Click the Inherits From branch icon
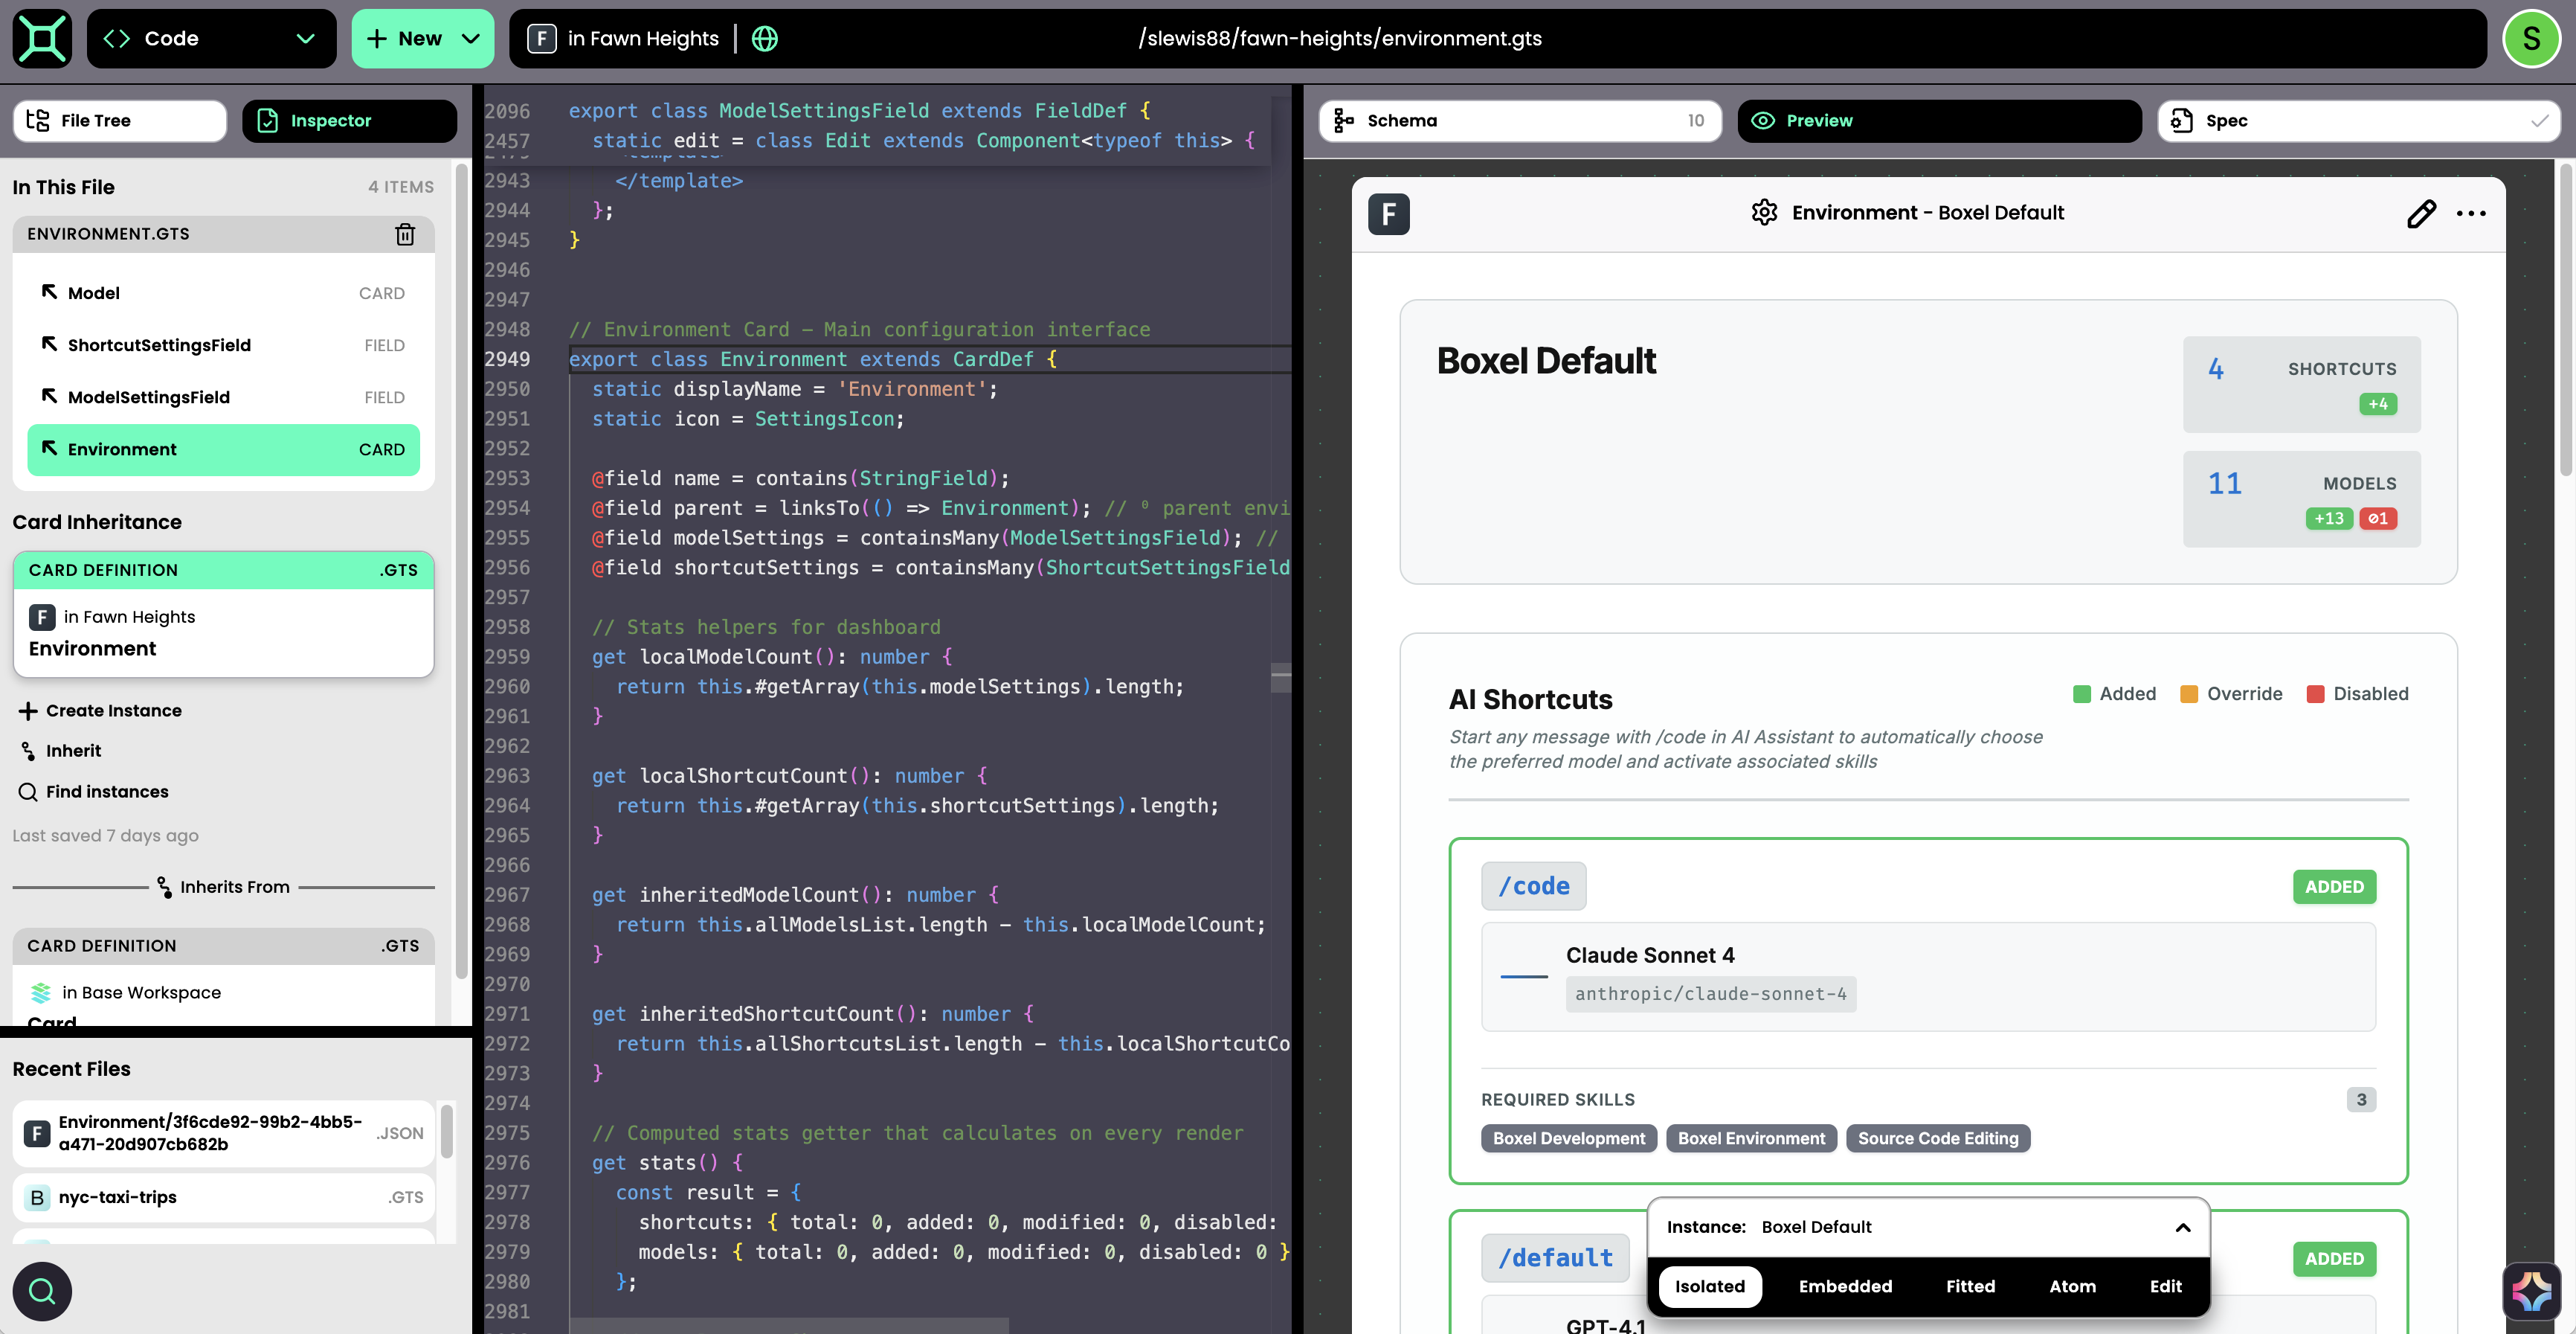This screenshot has height=1334, width=2576. (164, 887)
